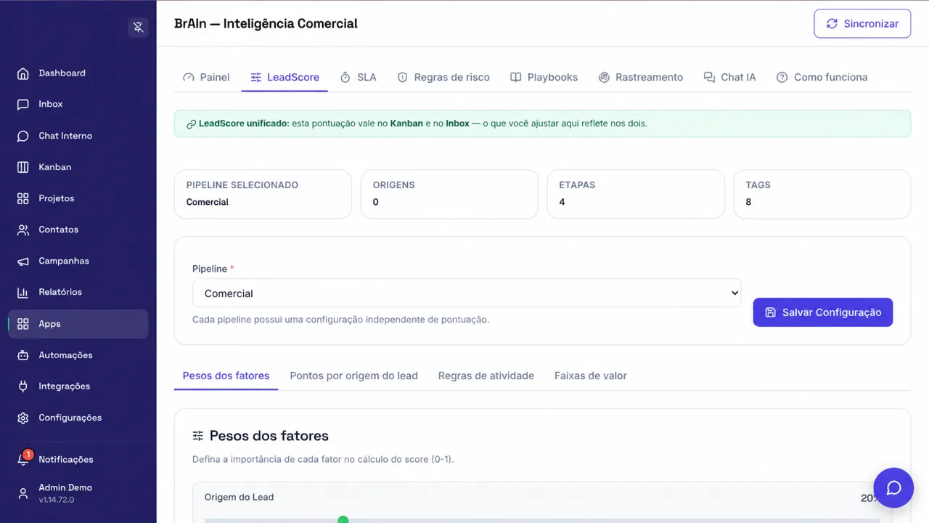Click the SLA stopwatch icon

click(345, 77)
